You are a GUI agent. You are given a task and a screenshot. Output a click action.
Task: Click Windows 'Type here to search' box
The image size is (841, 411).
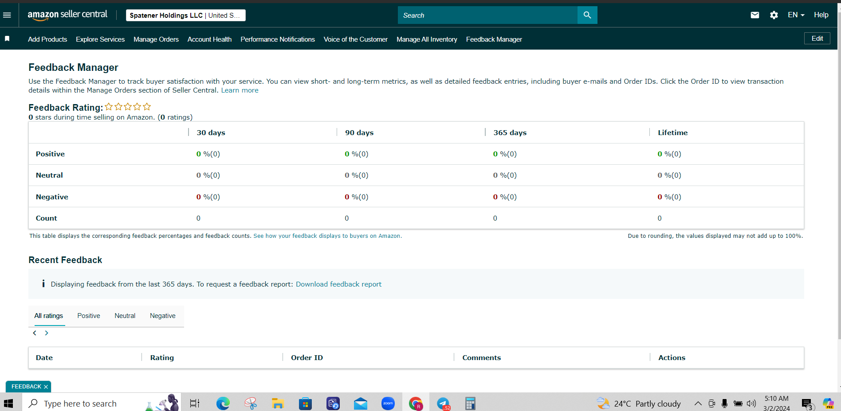pos(101,403)
